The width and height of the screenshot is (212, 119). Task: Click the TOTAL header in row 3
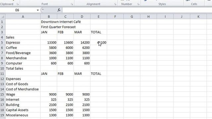(99, 32)
